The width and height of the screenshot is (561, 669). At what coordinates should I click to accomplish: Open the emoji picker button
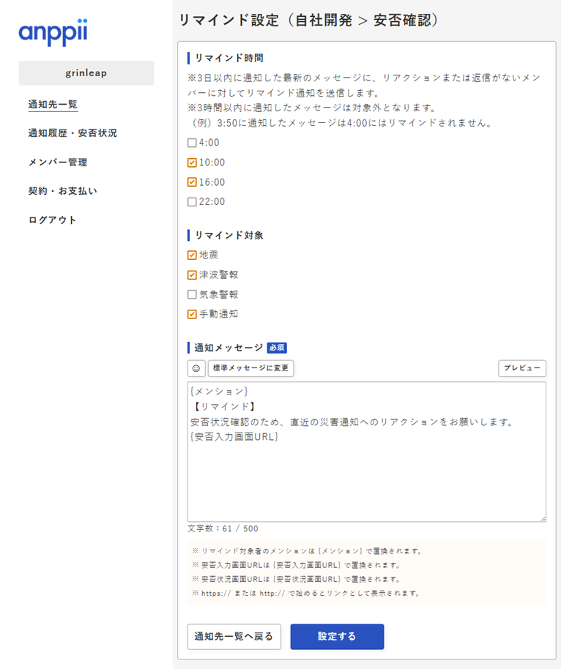click(196, 368)
